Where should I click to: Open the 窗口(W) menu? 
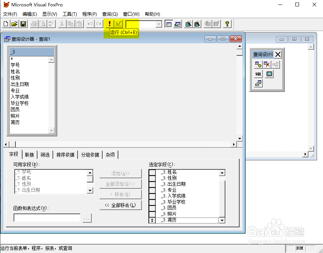[131, 14]
